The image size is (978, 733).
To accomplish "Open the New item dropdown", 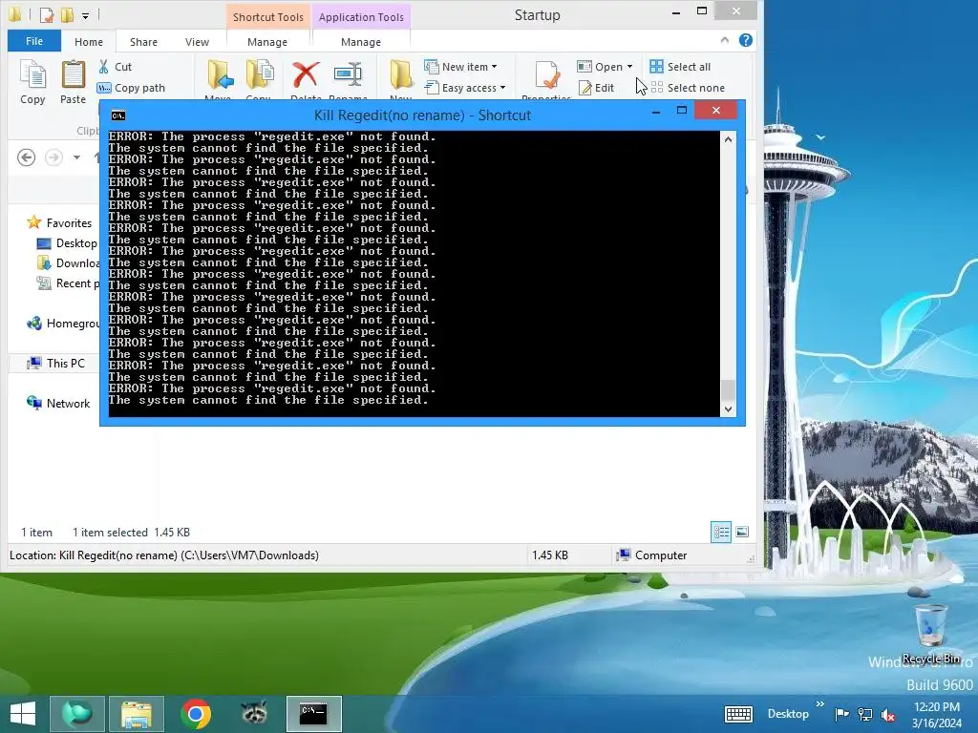I will [460, 67].
